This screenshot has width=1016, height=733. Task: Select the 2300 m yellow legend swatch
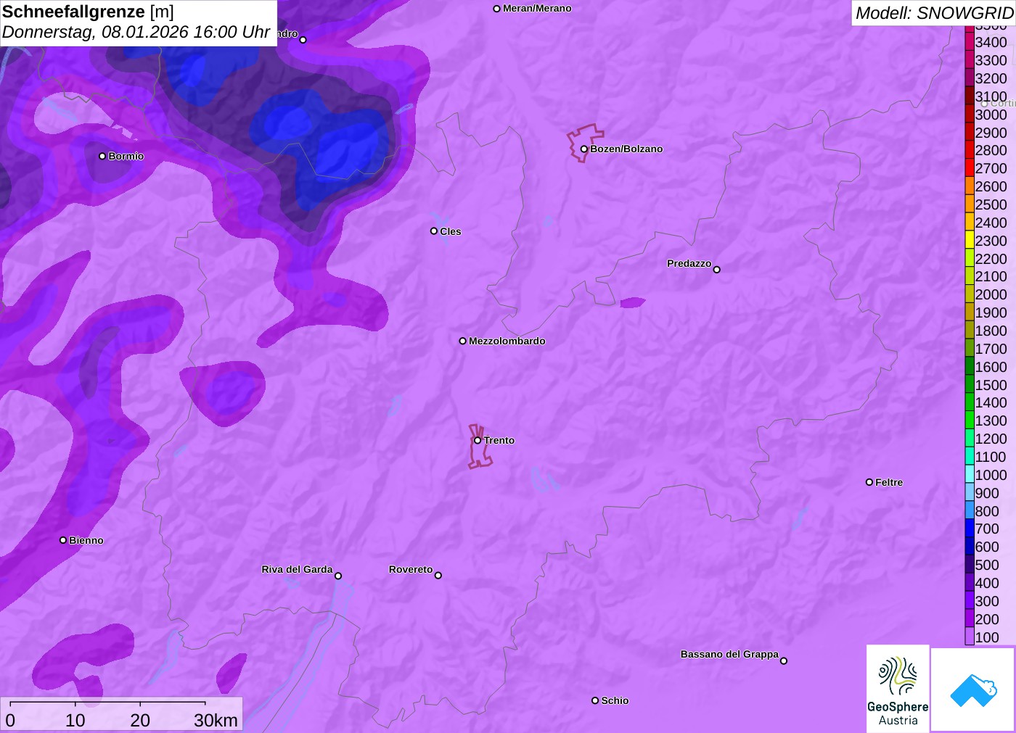click(970, 241)
